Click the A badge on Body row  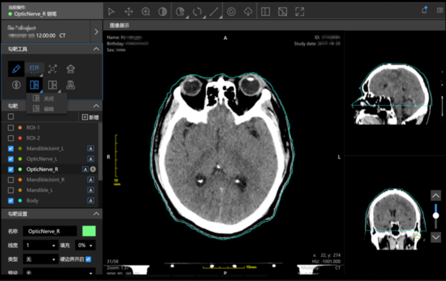(90, 201)
